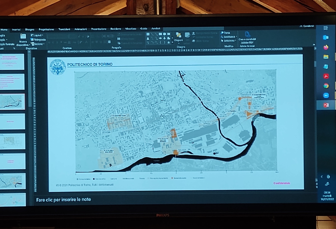
Task: Open Firefox from the taskbar
Action: 326,47
